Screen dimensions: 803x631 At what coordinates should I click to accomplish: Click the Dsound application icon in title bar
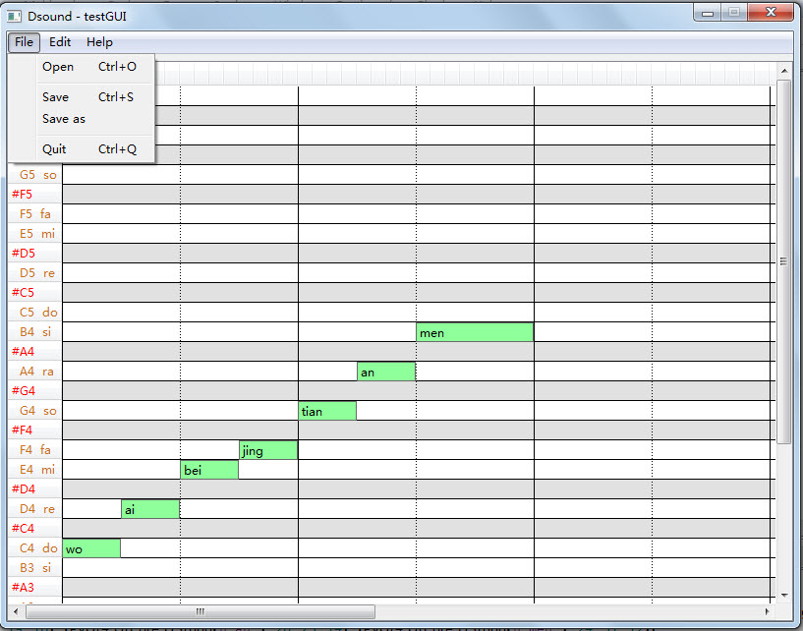pos(15,17)
